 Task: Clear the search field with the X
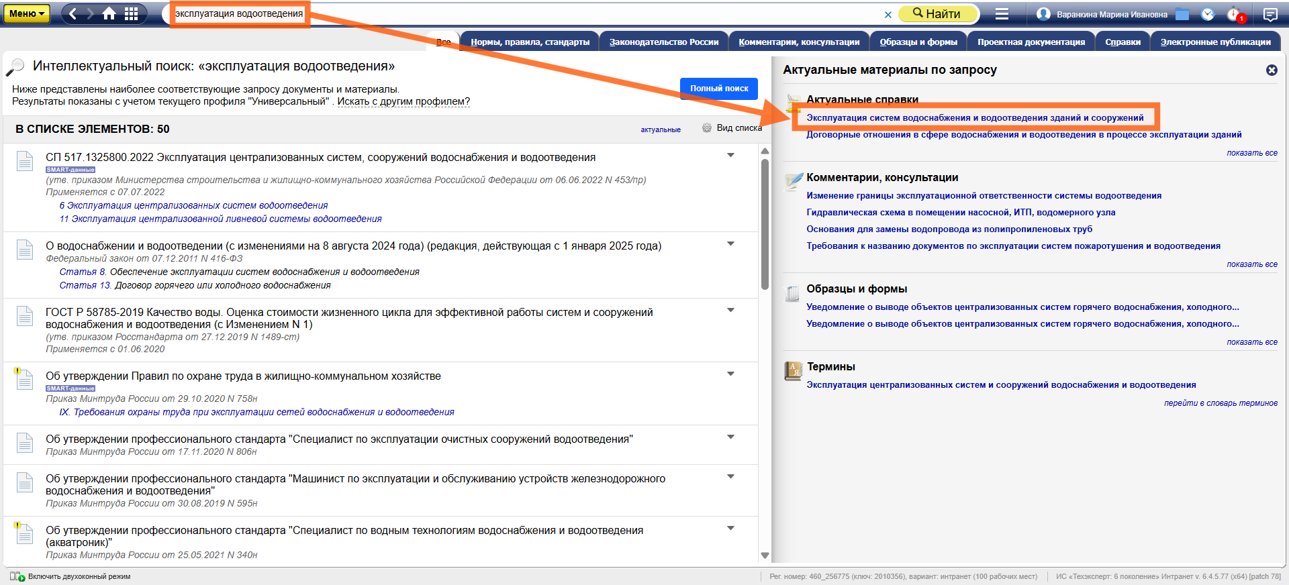tap(888, 14)
